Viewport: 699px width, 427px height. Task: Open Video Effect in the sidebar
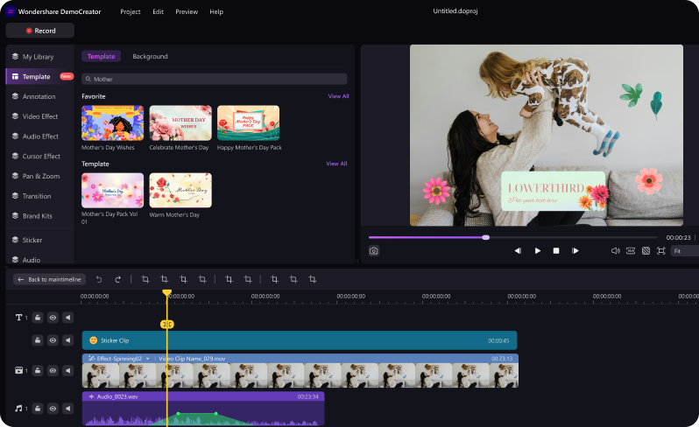pyautogui.click(x=39, y=116)
